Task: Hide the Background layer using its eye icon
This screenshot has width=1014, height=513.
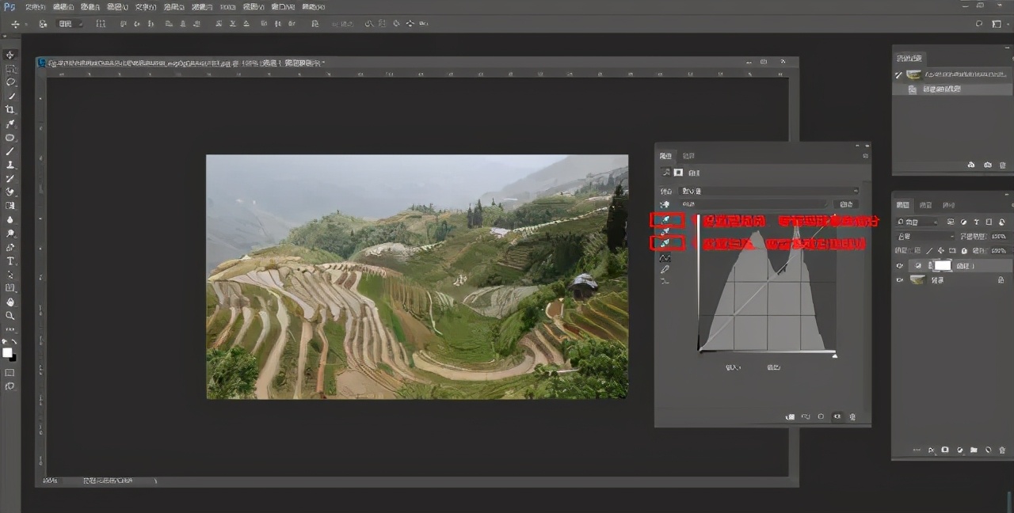Action: pyautogui.click(x=899, y=280)
